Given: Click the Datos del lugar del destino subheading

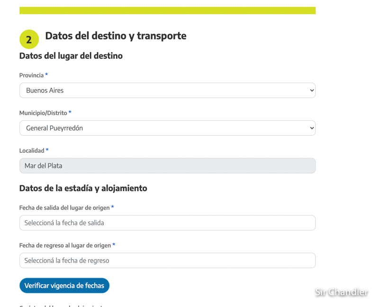Looking at the screenshot, I should point(71,56).
